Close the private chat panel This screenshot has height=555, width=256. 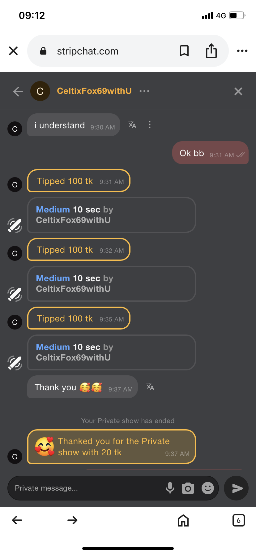point(238,91)
